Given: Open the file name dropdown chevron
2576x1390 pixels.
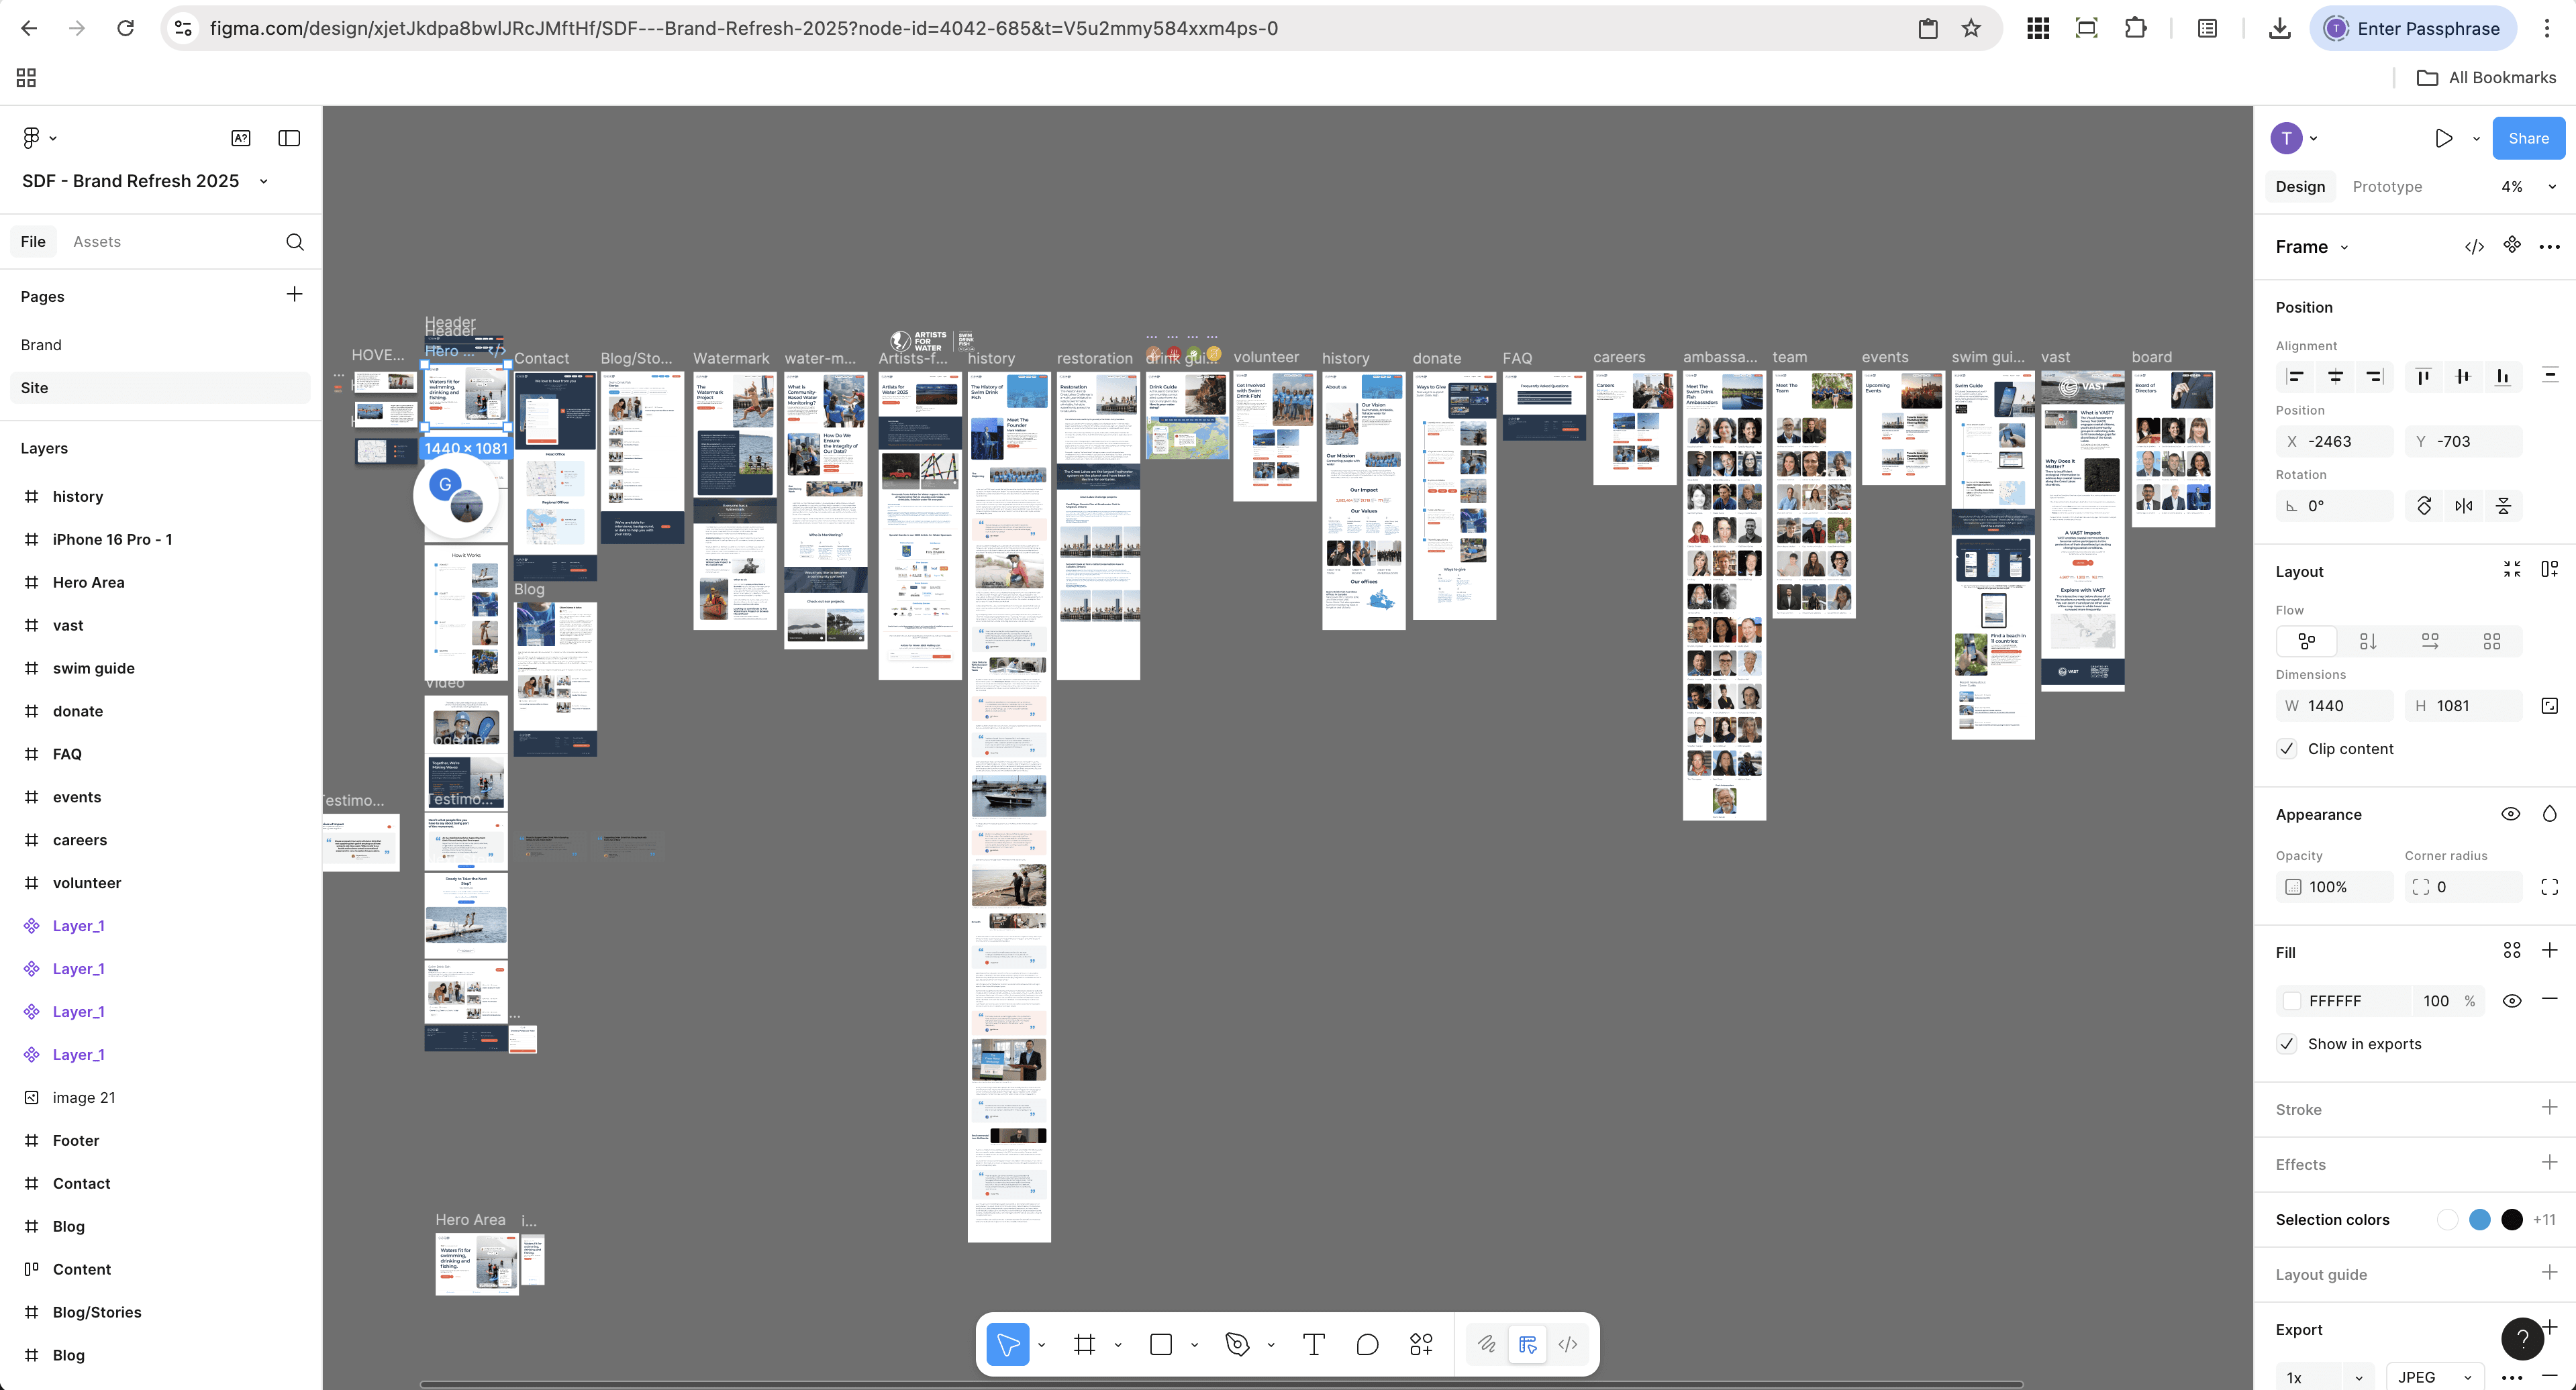Looking at the screenshot, I should point(264,181).
